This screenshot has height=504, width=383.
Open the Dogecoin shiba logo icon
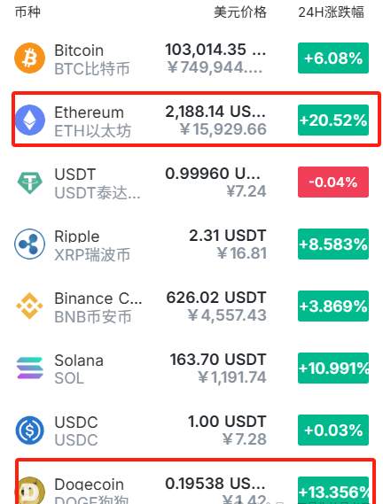pos(29,491)
